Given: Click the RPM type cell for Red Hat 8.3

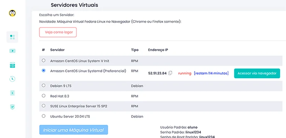Looking at the screenshot, I should pyautogui.click(x=135, y=96).
